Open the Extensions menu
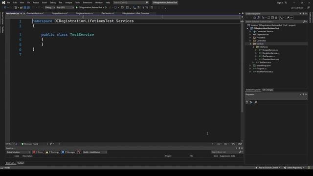313x176 pixels. click(x=88, y=2)
